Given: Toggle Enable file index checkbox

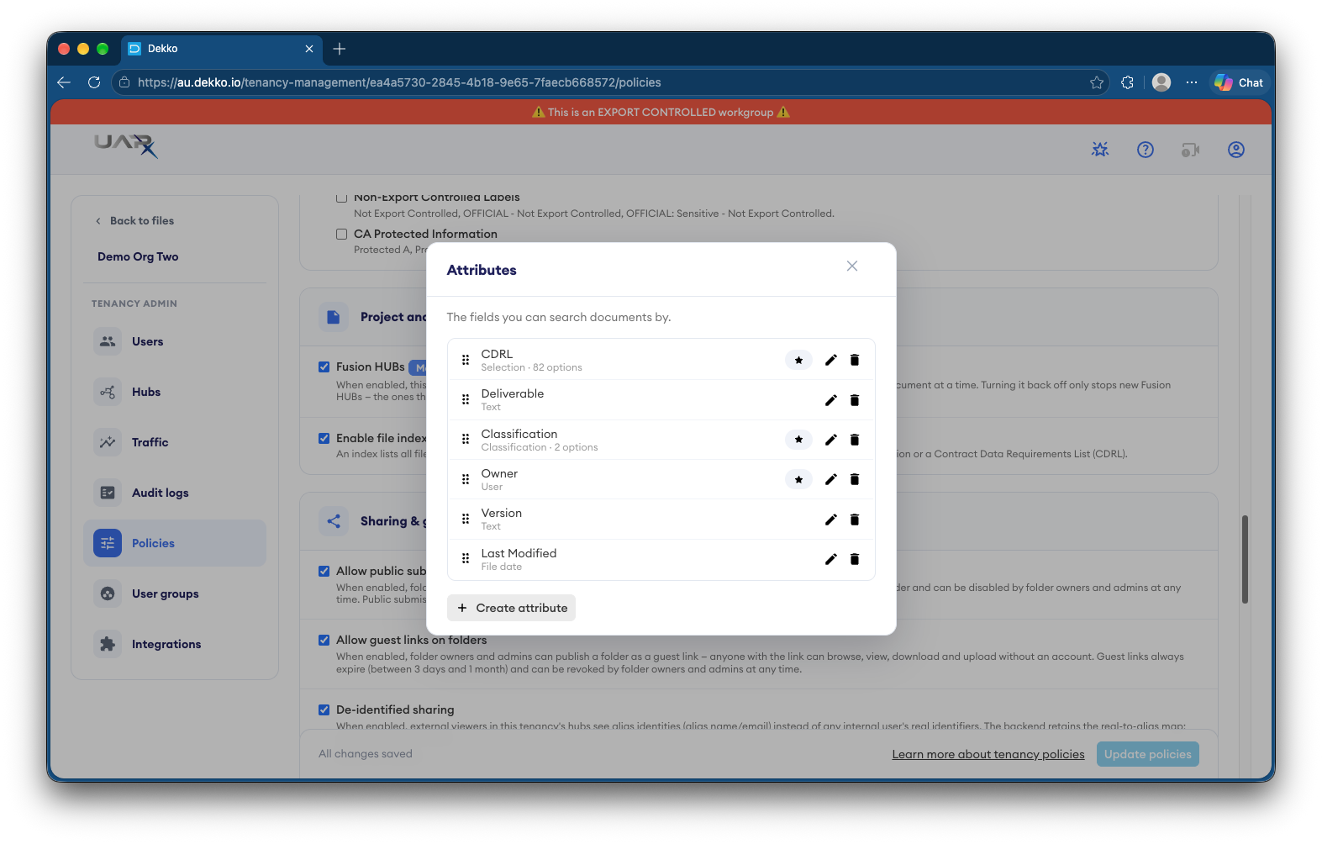Looking at the screenshot, I should (324, 439).
